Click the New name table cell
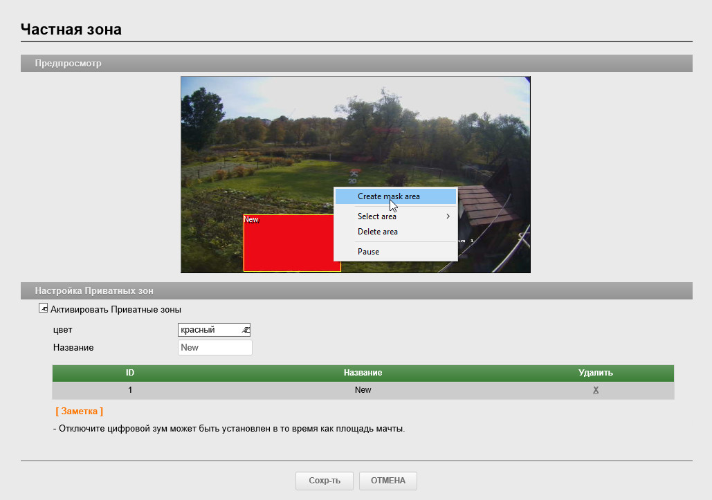 363,390
